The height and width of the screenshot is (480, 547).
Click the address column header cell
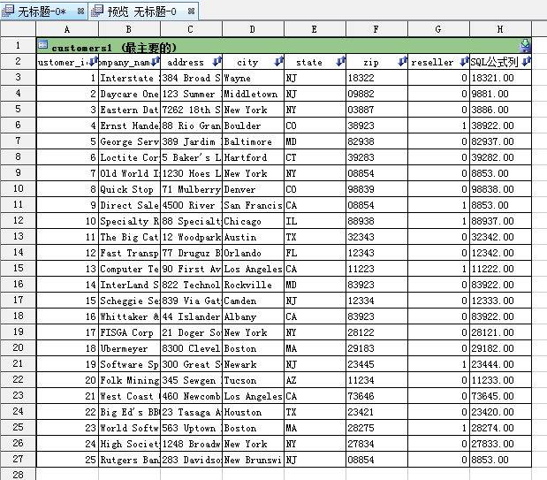(x=191, y=62)
